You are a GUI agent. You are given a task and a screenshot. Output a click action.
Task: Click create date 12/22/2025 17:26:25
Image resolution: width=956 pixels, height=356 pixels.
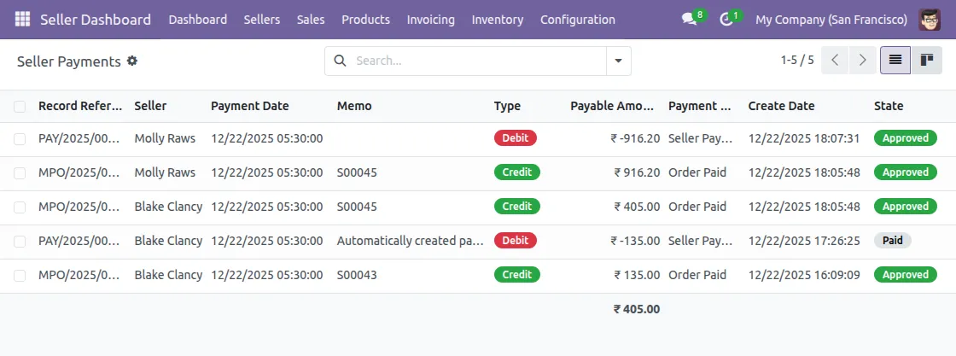[804, 241]
